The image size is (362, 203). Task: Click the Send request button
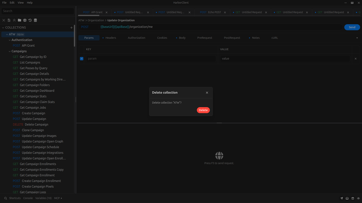point(352,27)
